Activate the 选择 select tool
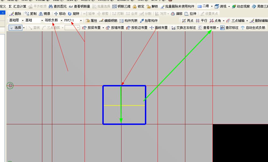 tap(15, 27)
